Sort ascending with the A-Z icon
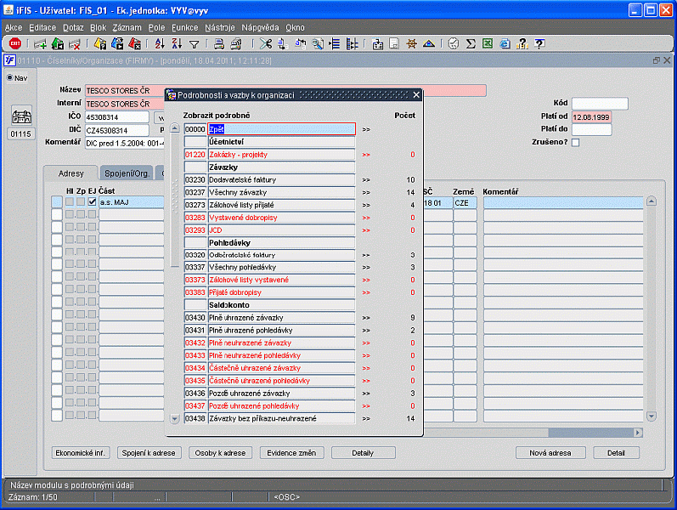 coord(160,43)
